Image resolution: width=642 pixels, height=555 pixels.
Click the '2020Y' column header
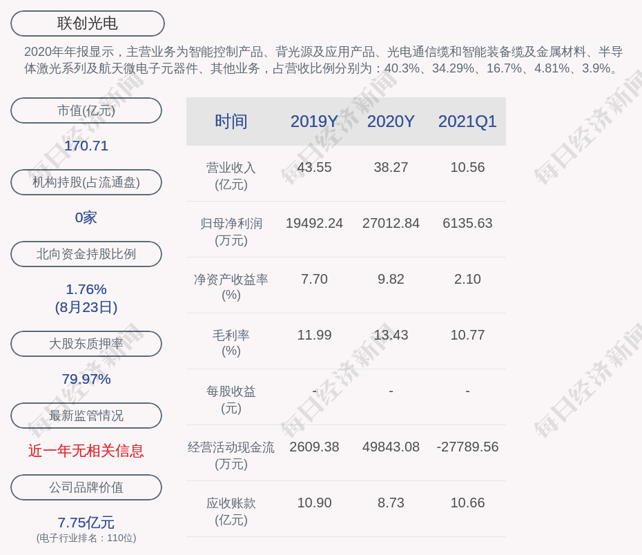point(391,121)
